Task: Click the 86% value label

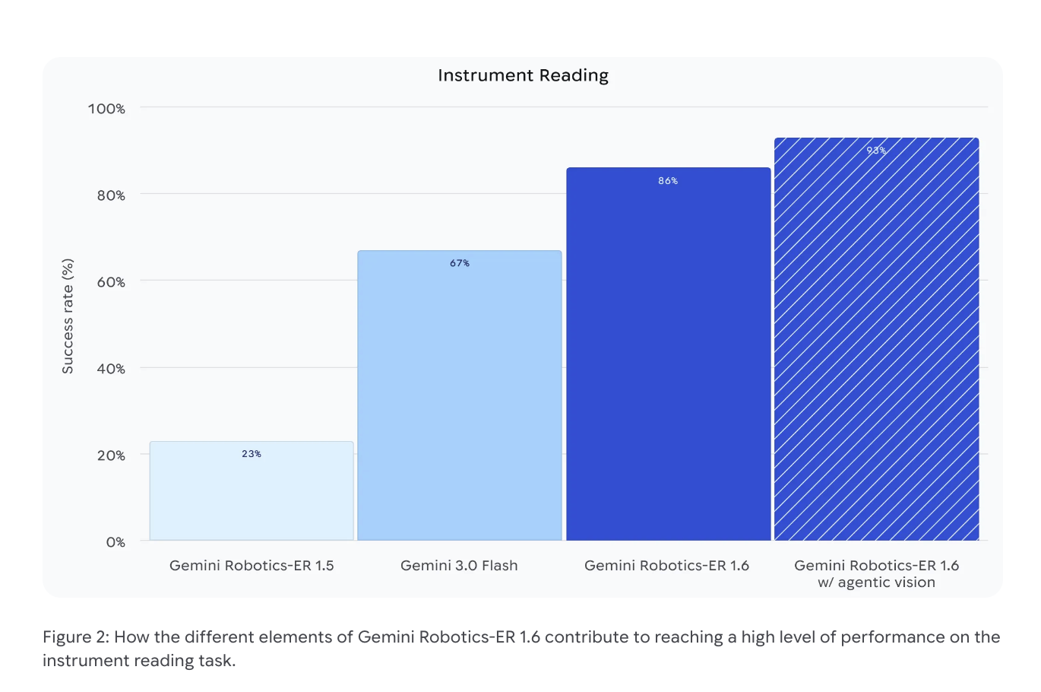Action: click(x=668, y=181)
